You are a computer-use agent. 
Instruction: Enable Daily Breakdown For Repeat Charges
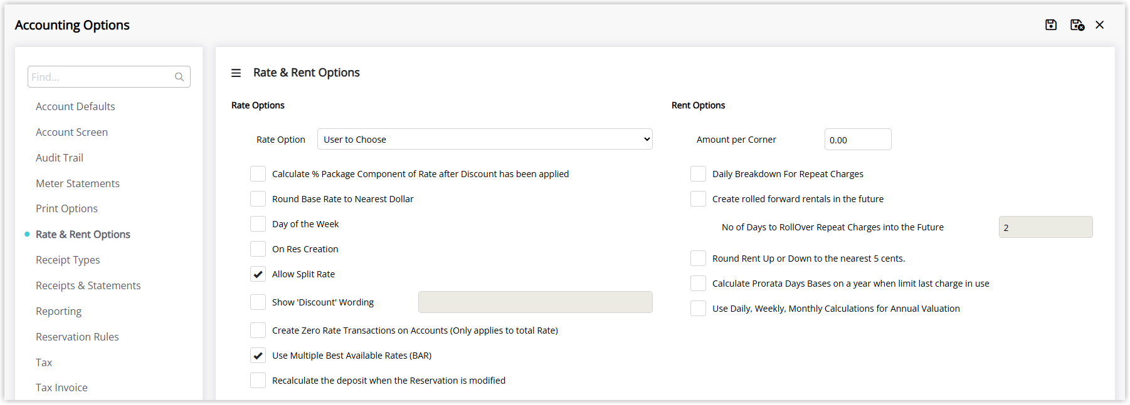[698, 174]
